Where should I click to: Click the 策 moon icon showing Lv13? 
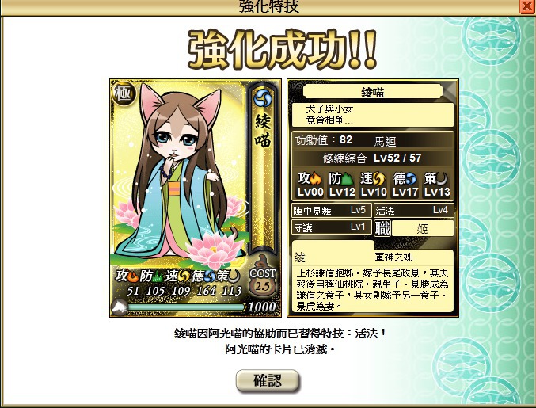[x=442, y=179]
